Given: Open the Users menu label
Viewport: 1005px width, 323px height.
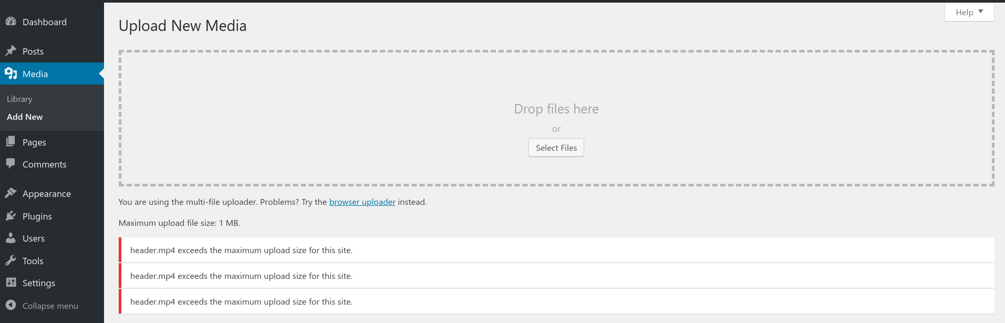Looking at the screenshot, I should tap(34, 238).
